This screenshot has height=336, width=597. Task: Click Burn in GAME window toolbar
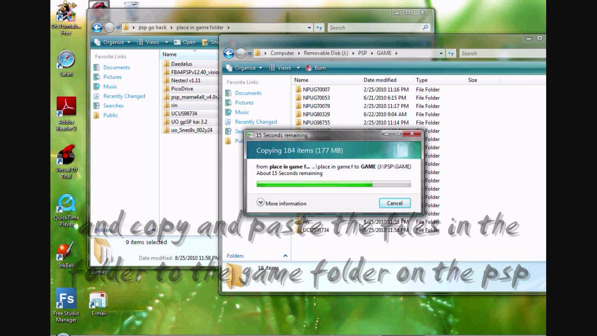click(x=315, y=68)
